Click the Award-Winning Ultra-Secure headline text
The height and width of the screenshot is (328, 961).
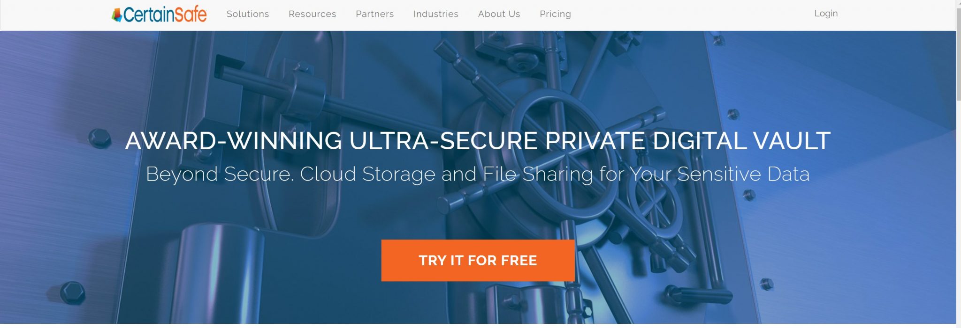(x=478, y=141)
